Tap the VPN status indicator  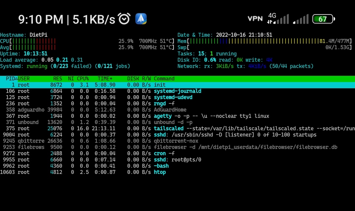(x=255, y=19)
